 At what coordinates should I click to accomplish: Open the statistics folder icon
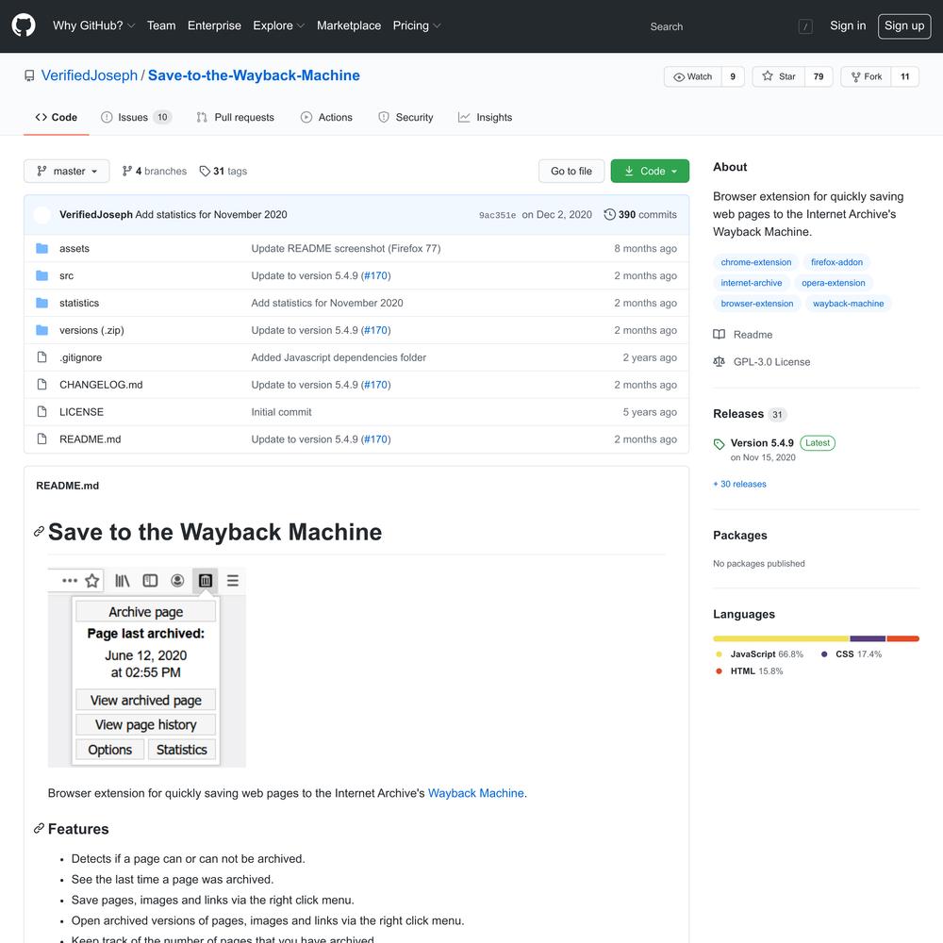[41, 303]
